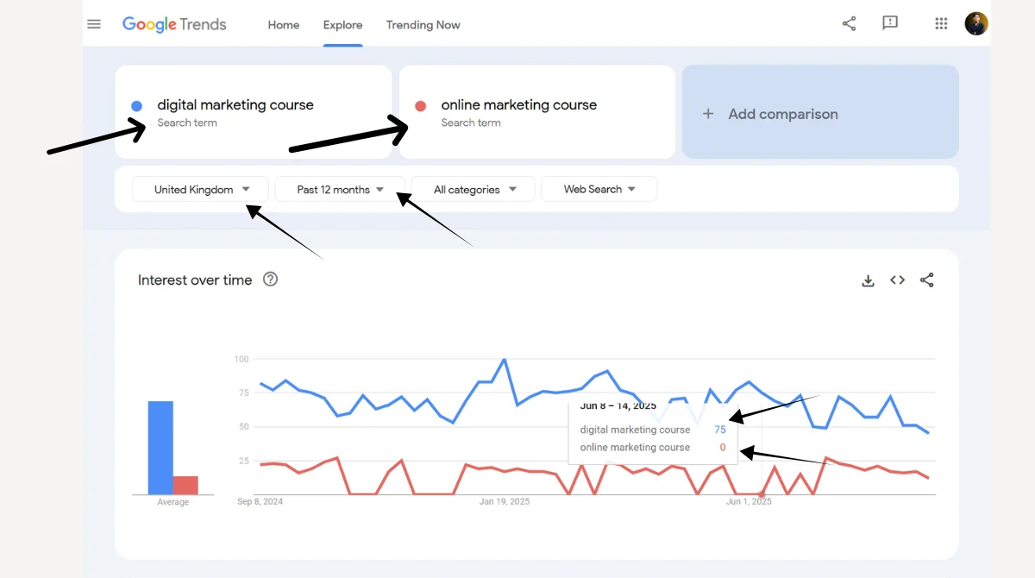The image size is (1035, 578).
Task: Open the United Kingdom region dropdown
Action: coord(200,189)
